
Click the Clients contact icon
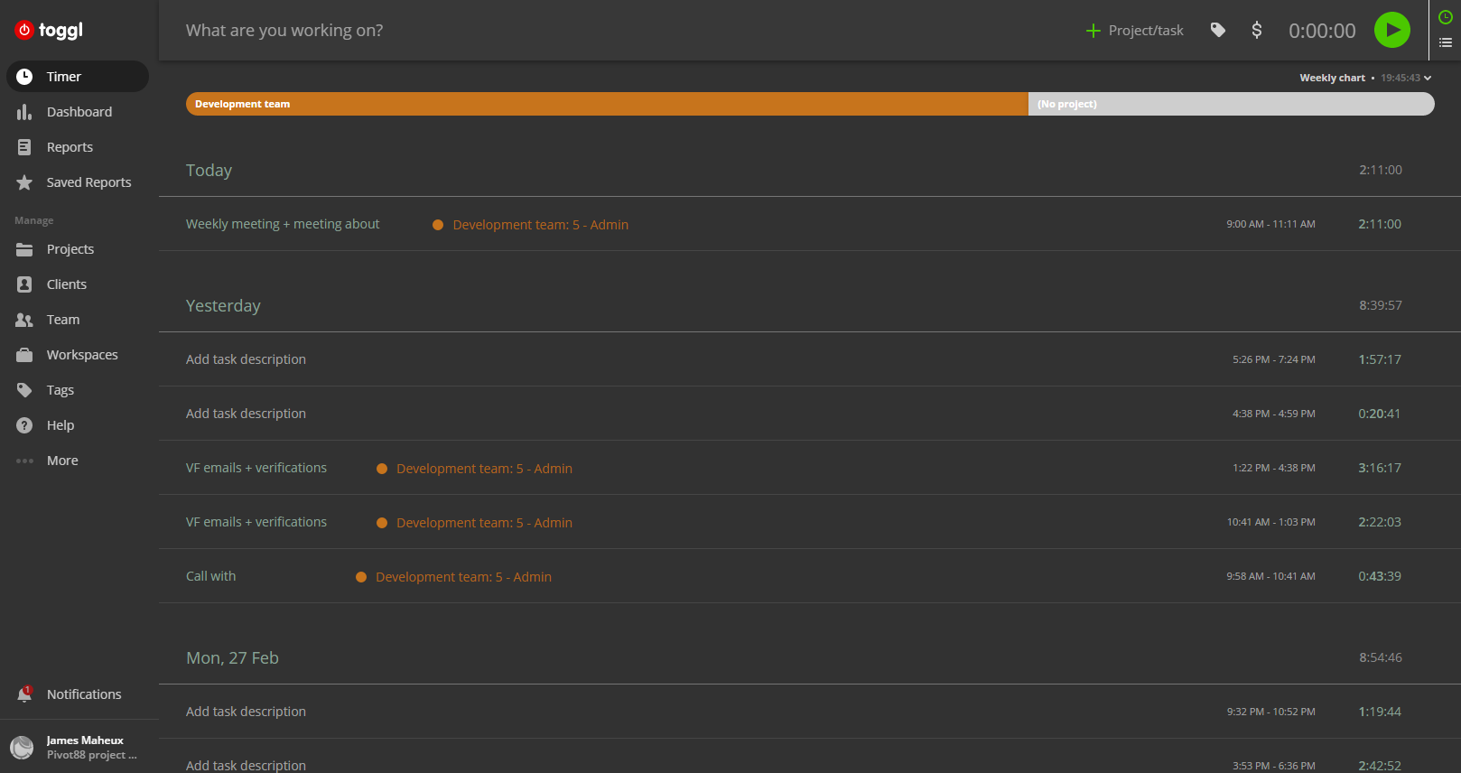24,284
